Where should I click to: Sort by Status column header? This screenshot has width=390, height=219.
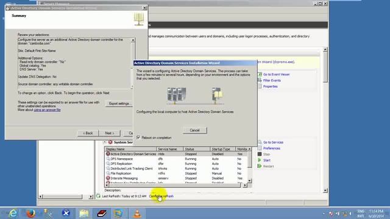click(197, 149)
